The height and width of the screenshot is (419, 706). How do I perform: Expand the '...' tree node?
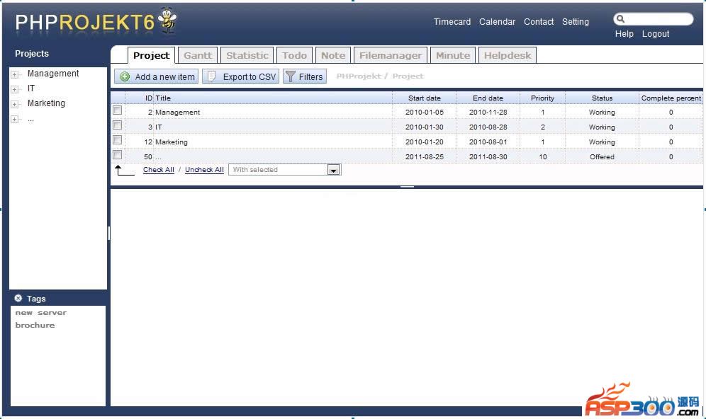click(x=14, y=119)
